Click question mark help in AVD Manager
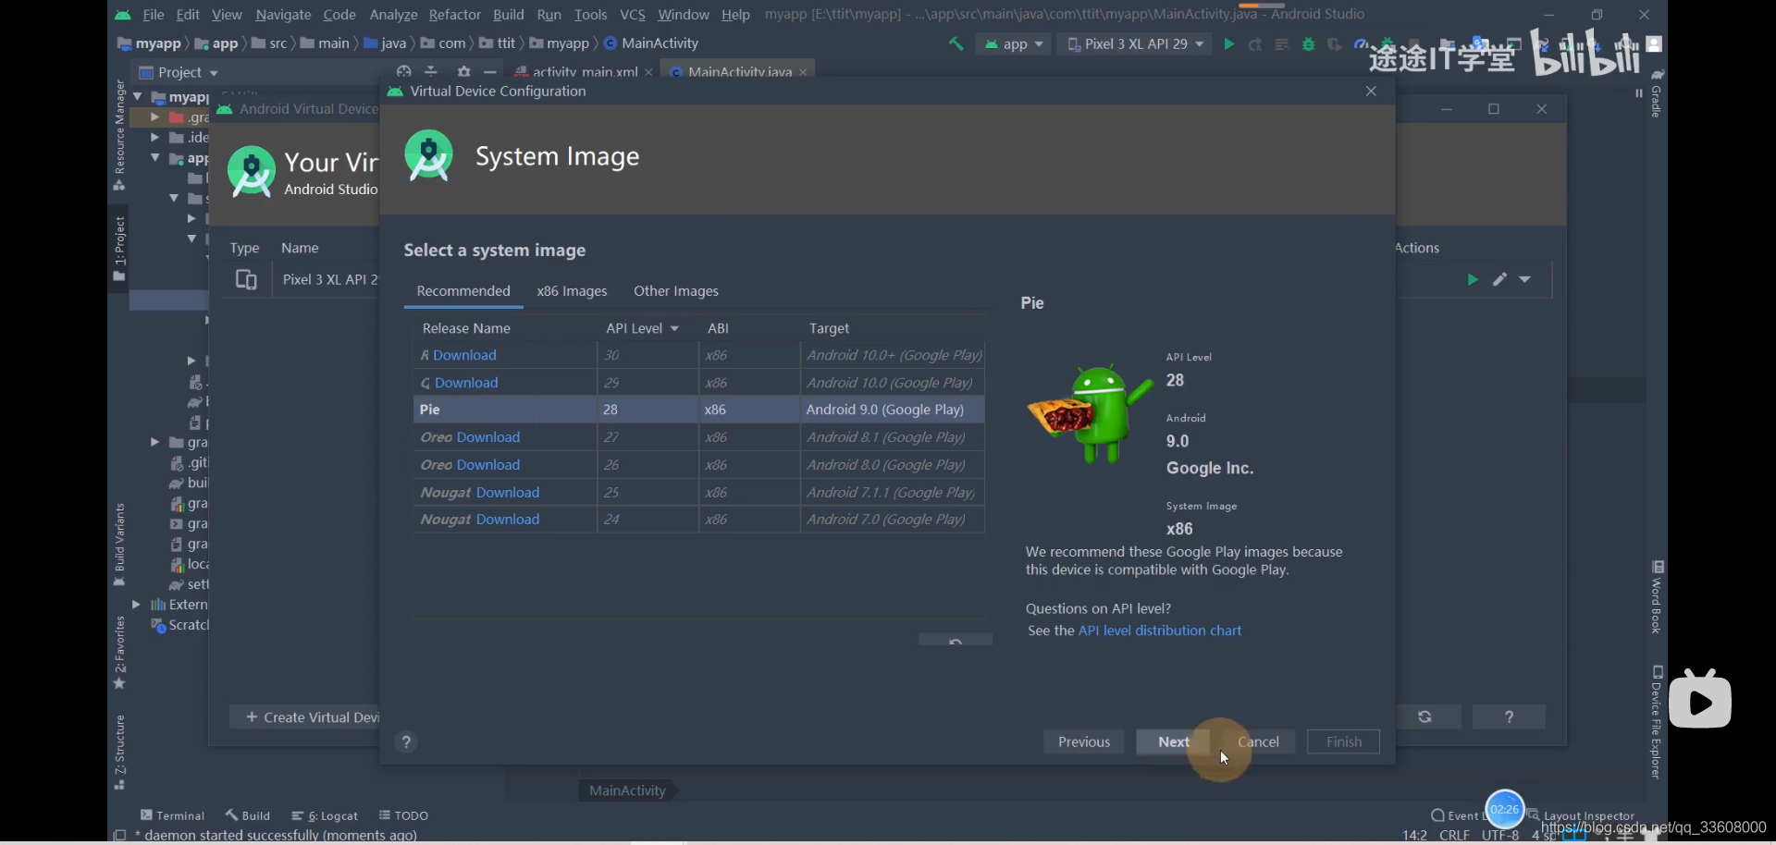Viewport: 1776px width, 845px height. [1509, 716]
